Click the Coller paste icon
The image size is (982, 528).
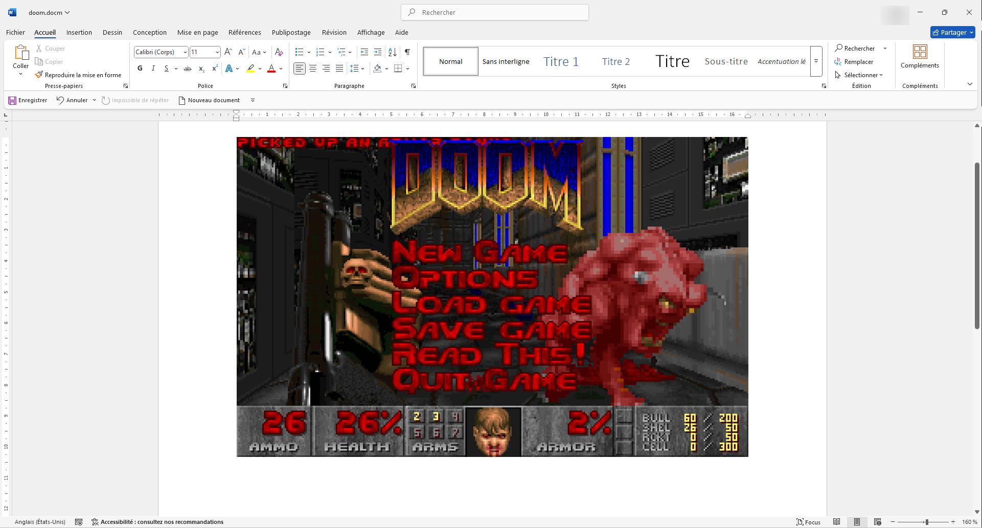click(x=21, y=53)
